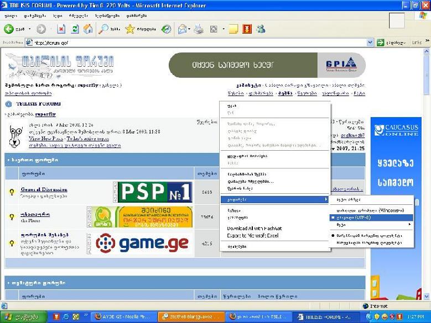The width and height of the screenshot is (431, 323).
Task: Click the lightbulb icon beside General Discussion
Action: pos(12,192)
